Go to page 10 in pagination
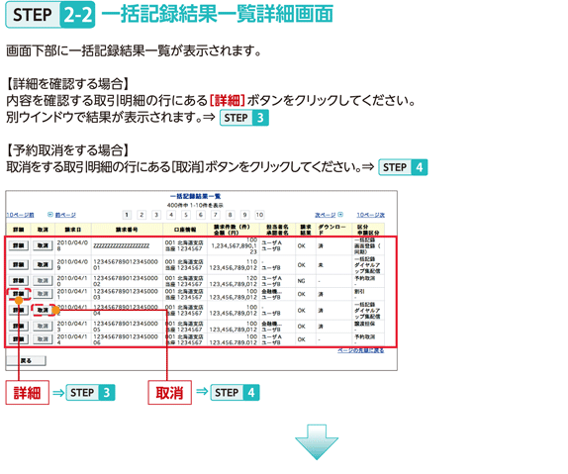This screenshot has height=474, width=568. pyautogui.click(x=259, y=215)
